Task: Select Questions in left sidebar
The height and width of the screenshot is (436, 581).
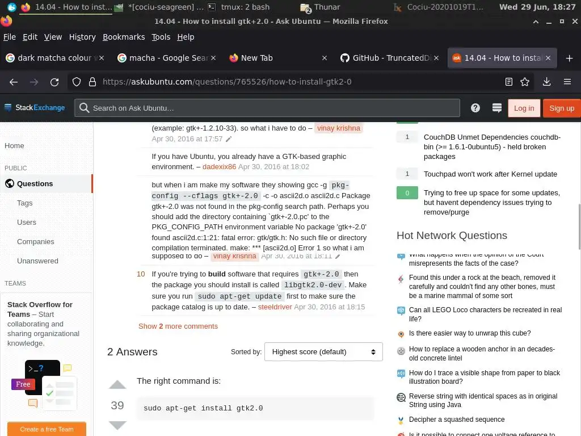Action: (47, 183)
